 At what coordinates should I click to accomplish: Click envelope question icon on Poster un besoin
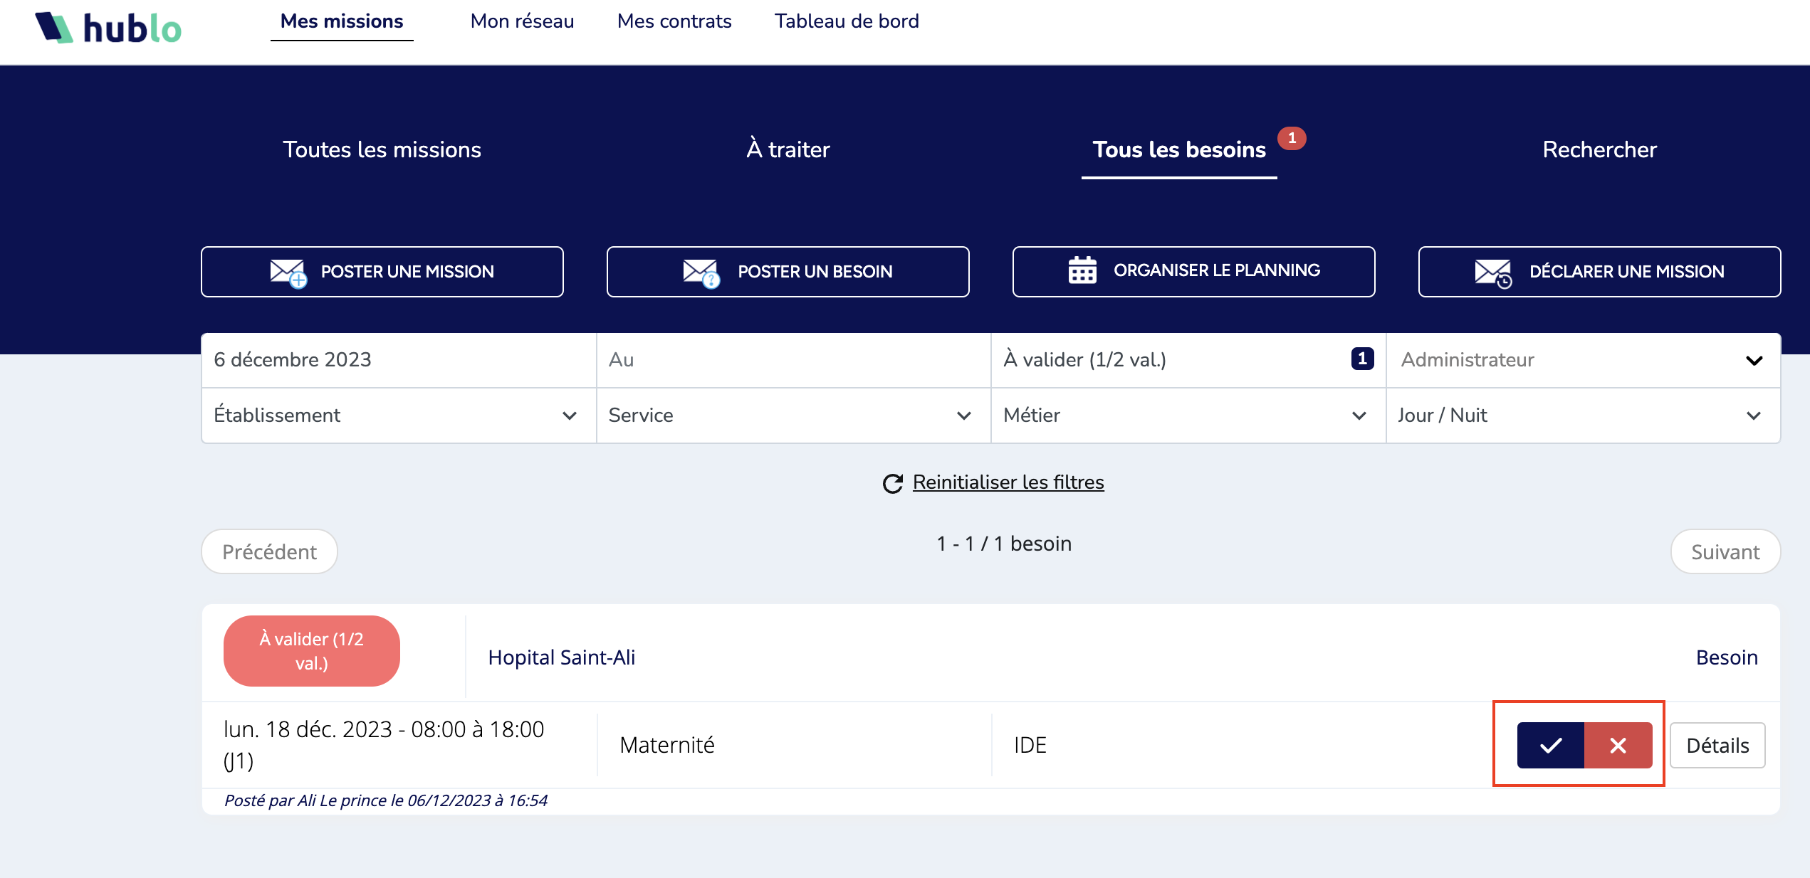[x=701, y=272]
